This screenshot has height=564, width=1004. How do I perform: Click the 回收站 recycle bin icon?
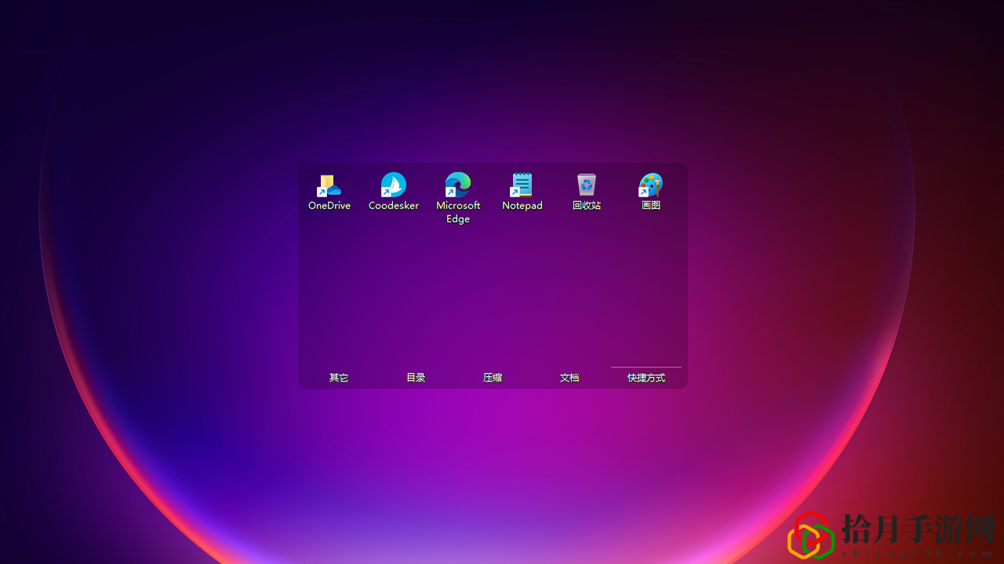(587, 186)
